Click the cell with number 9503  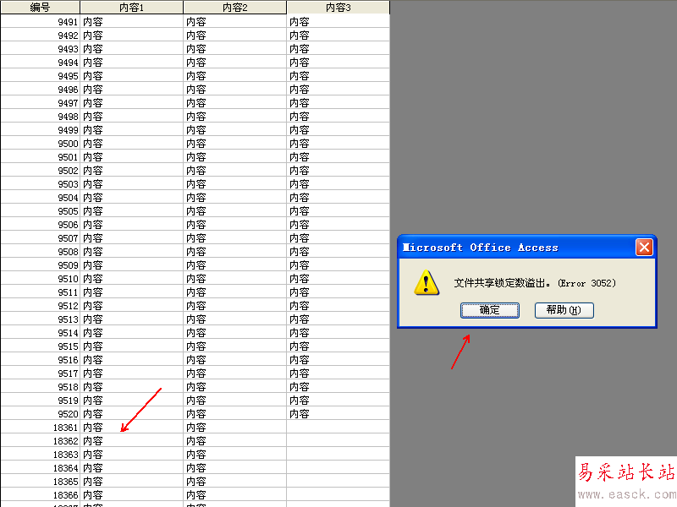(x=40, y=184)
